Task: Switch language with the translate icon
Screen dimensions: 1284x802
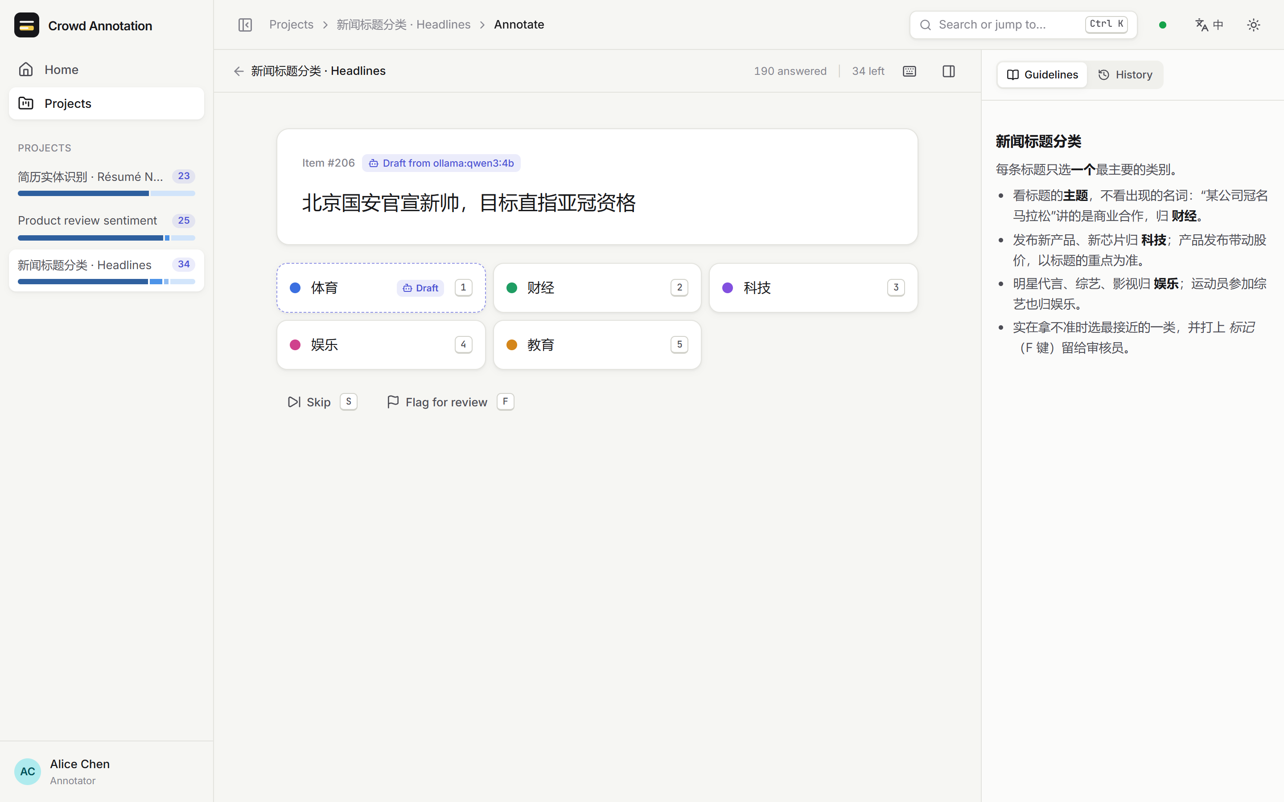Action: tap(1209, 25)
